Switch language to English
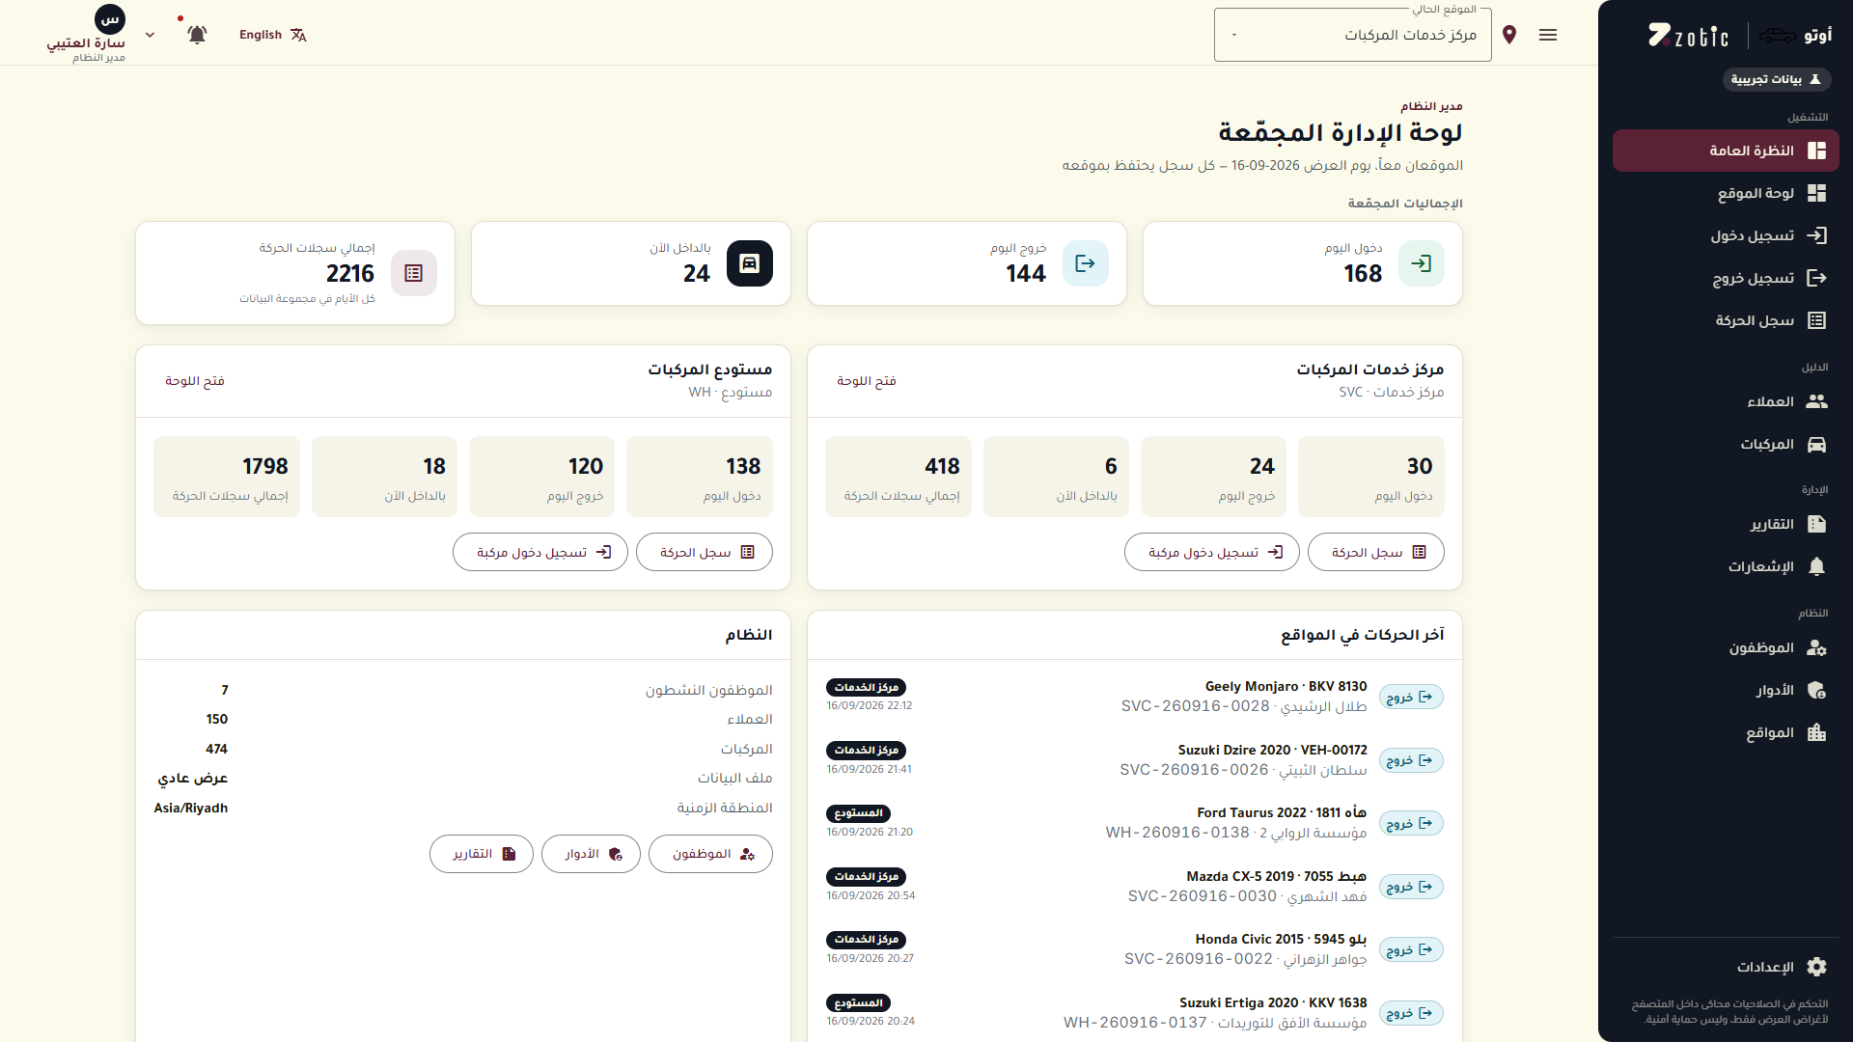This screenshot has width=1853, height=1042. pyautogui.click(x=273, y=35)
